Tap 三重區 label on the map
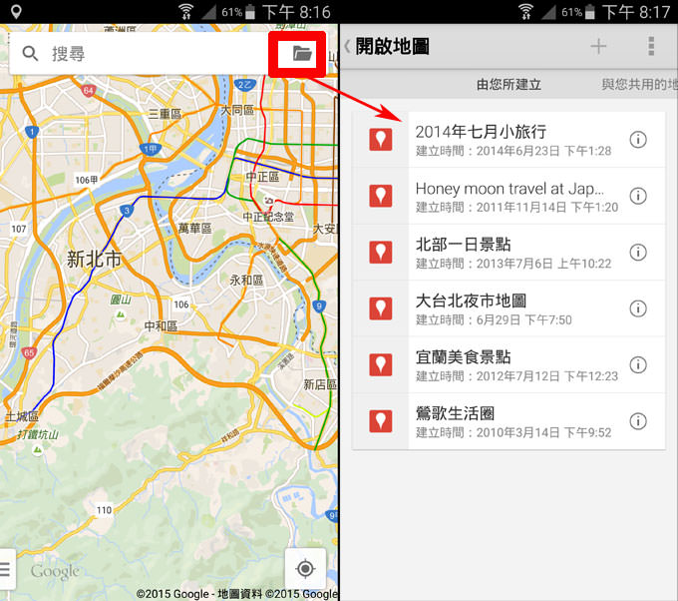 click(166, 114)
